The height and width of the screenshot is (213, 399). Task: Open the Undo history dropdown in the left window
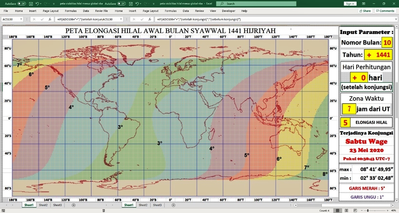(41, 4)
